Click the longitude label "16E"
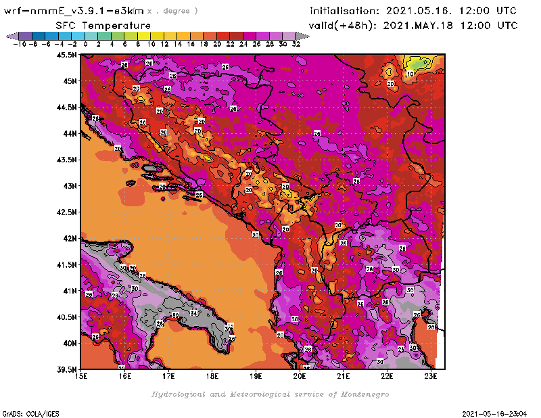Viewport: 541px width, 418px height. click(125, 376)
